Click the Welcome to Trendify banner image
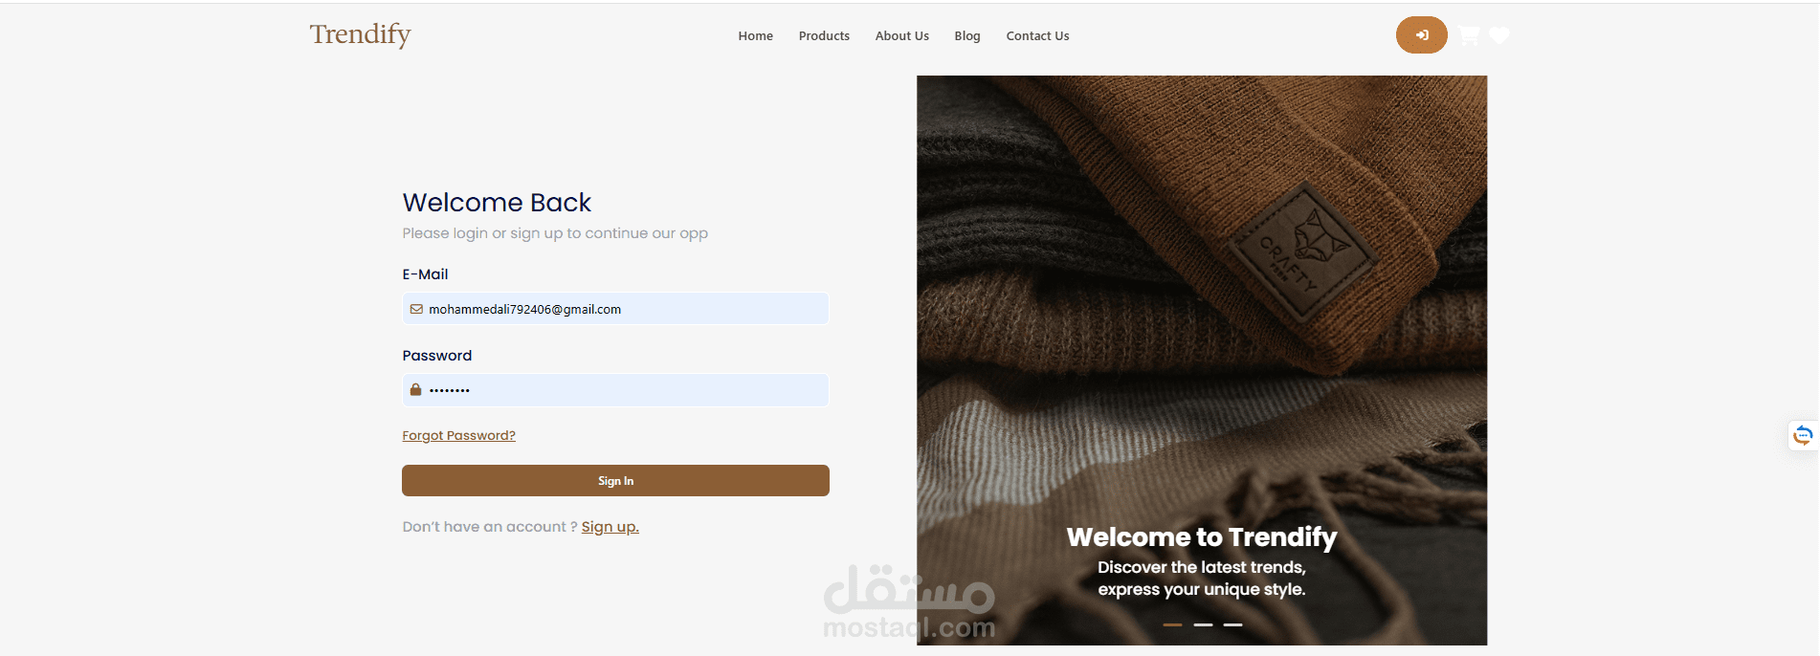This screenshot has width=1820, height=656. [1202, 361]
